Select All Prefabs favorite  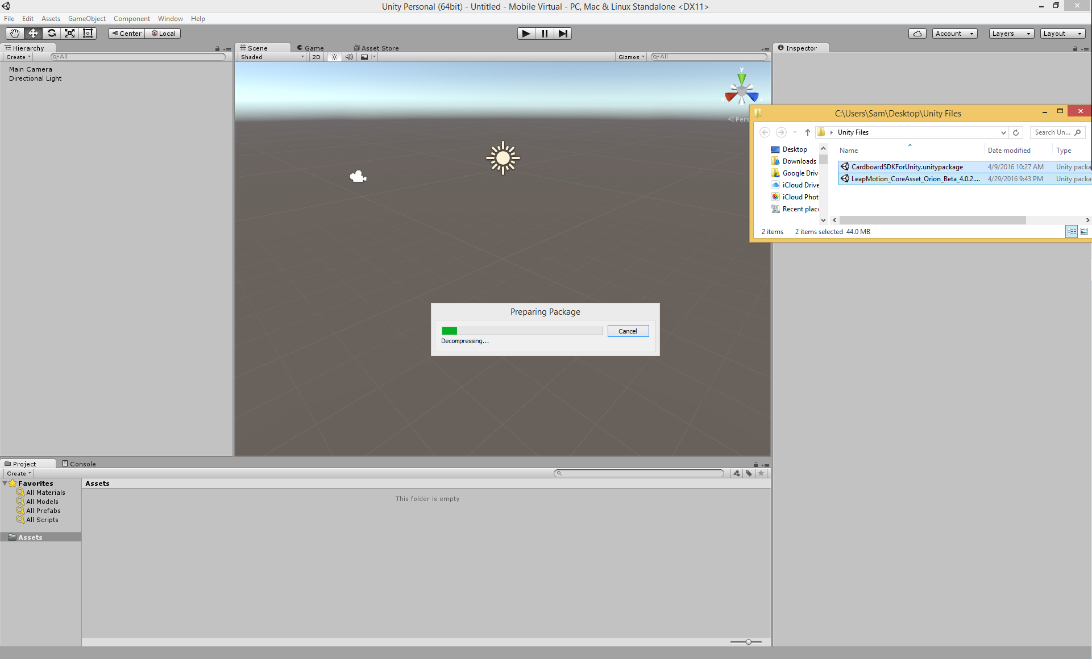coord(43,511)
